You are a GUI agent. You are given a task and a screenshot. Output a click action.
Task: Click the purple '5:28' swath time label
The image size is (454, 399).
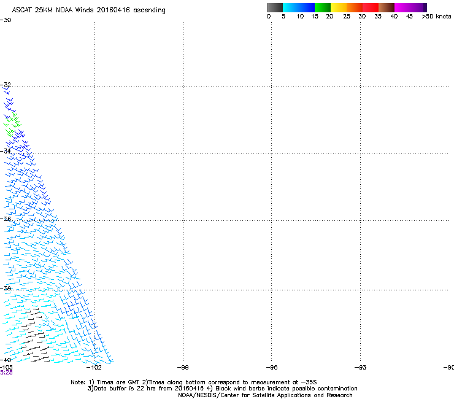pyautogui.click(x=6, y=373)
